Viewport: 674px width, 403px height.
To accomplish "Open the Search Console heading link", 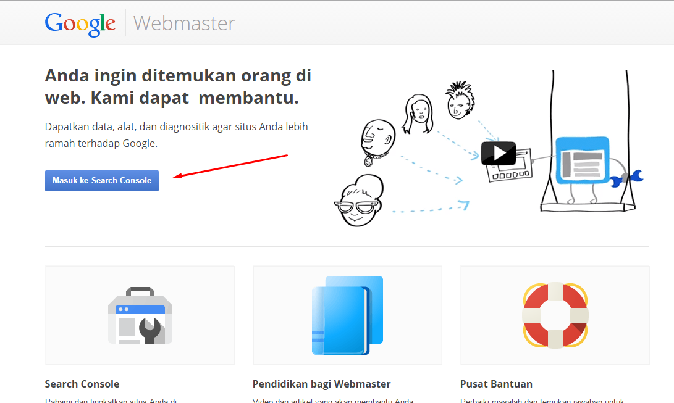I will (82, 384).
